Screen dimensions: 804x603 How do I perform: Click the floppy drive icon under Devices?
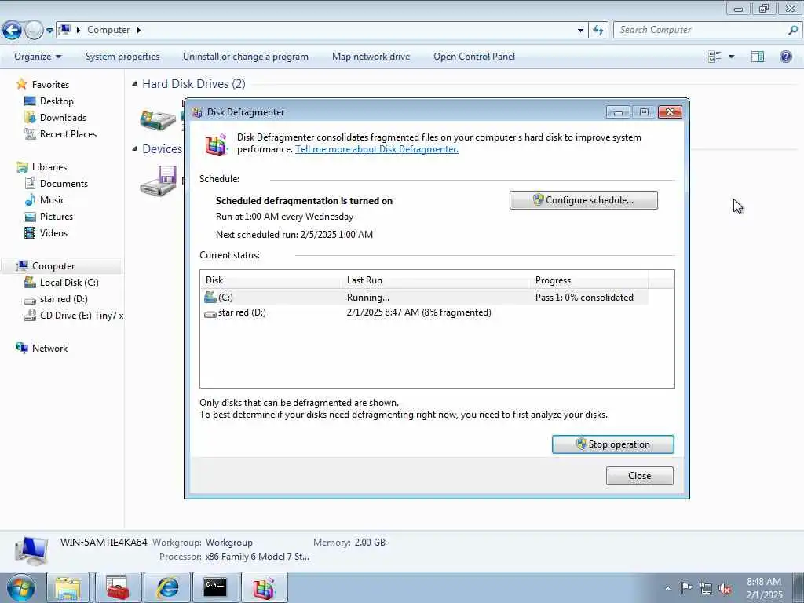pos(158,181)
